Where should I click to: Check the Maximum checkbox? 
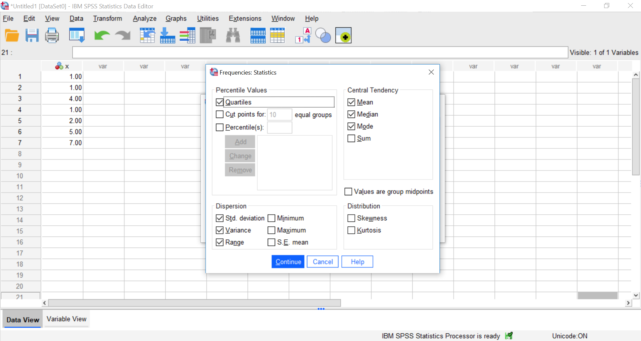click(x=271, y=230)
